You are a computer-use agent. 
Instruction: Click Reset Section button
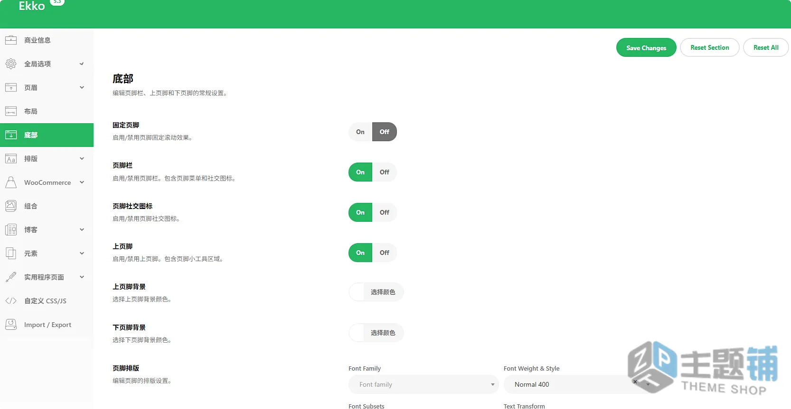(710, 47)
